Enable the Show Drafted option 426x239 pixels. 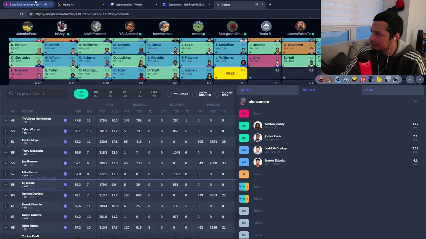click(x=195, y=94)
